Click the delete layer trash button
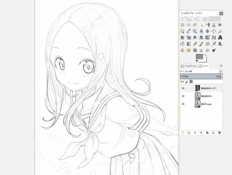The height and width of the screenshot is (175, 232). [220, 133]
